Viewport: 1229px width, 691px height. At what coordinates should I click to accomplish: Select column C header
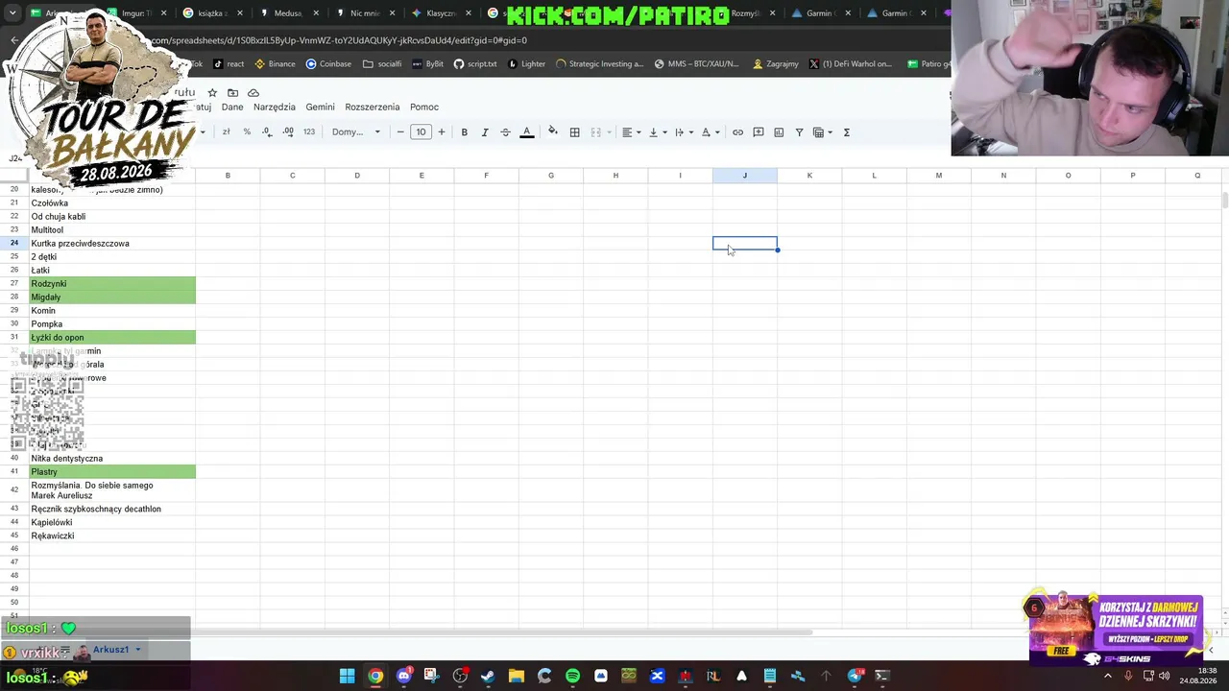click(x=292, y=176)
